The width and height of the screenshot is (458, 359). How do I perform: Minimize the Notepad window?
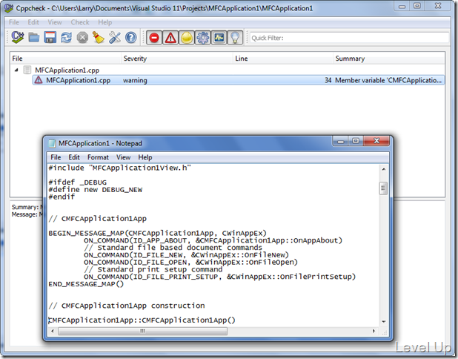[341, 141]
